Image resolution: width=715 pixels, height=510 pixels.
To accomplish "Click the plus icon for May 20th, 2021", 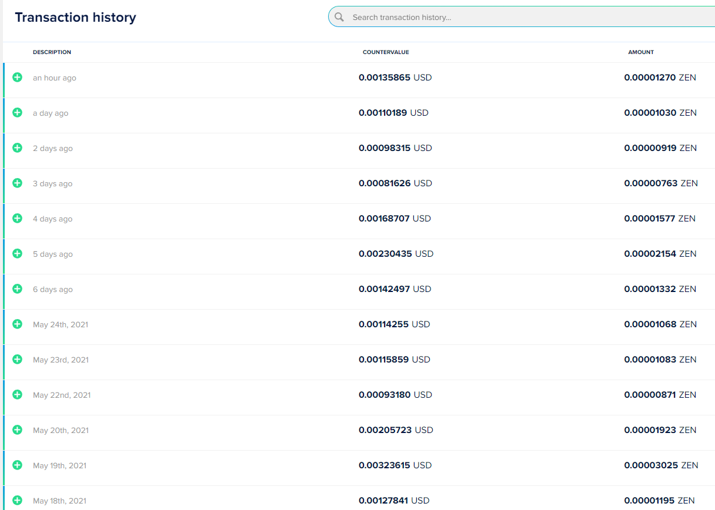I will [x=17, y=430].
